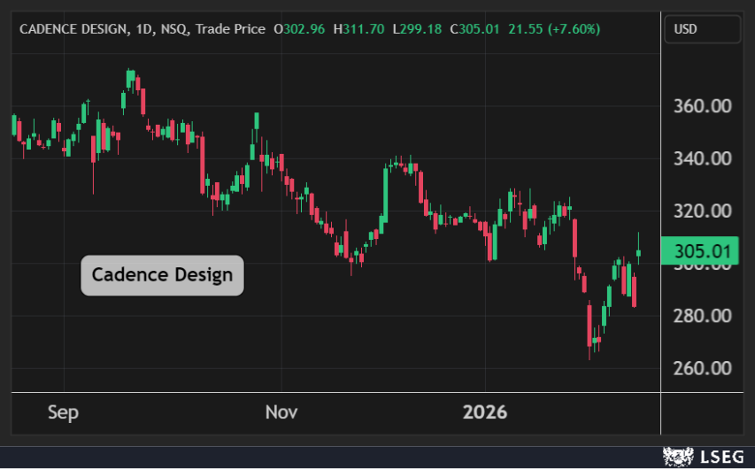Screen dimensions: 755x469
Task: Select the high value H311.70
Action: click(x=358, y=29)
